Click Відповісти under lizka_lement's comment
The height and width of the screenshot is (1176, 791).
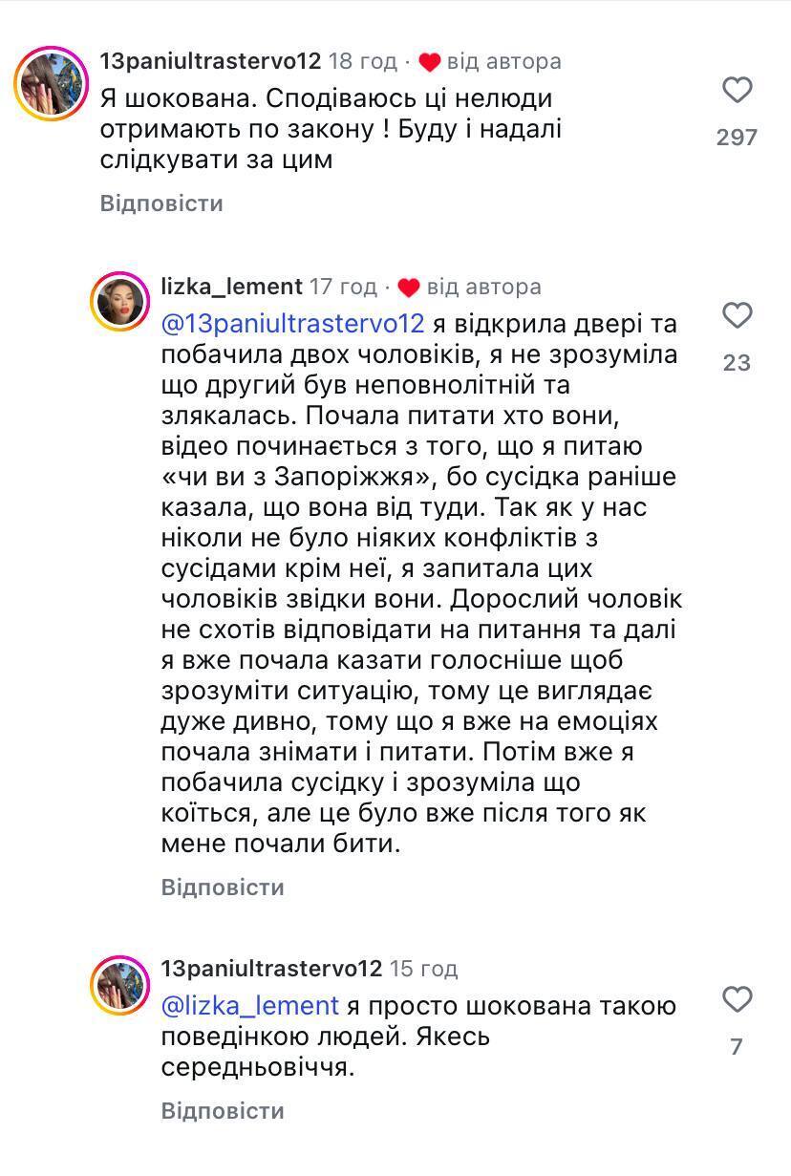coord(224,887)
